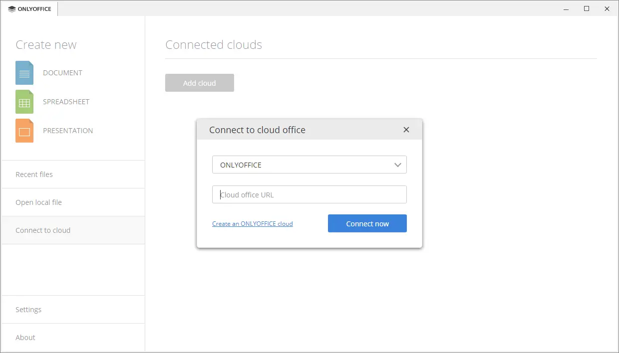
Task: Dismiss the Connect to cloud office dialog
Action: [x=406, y=129]
